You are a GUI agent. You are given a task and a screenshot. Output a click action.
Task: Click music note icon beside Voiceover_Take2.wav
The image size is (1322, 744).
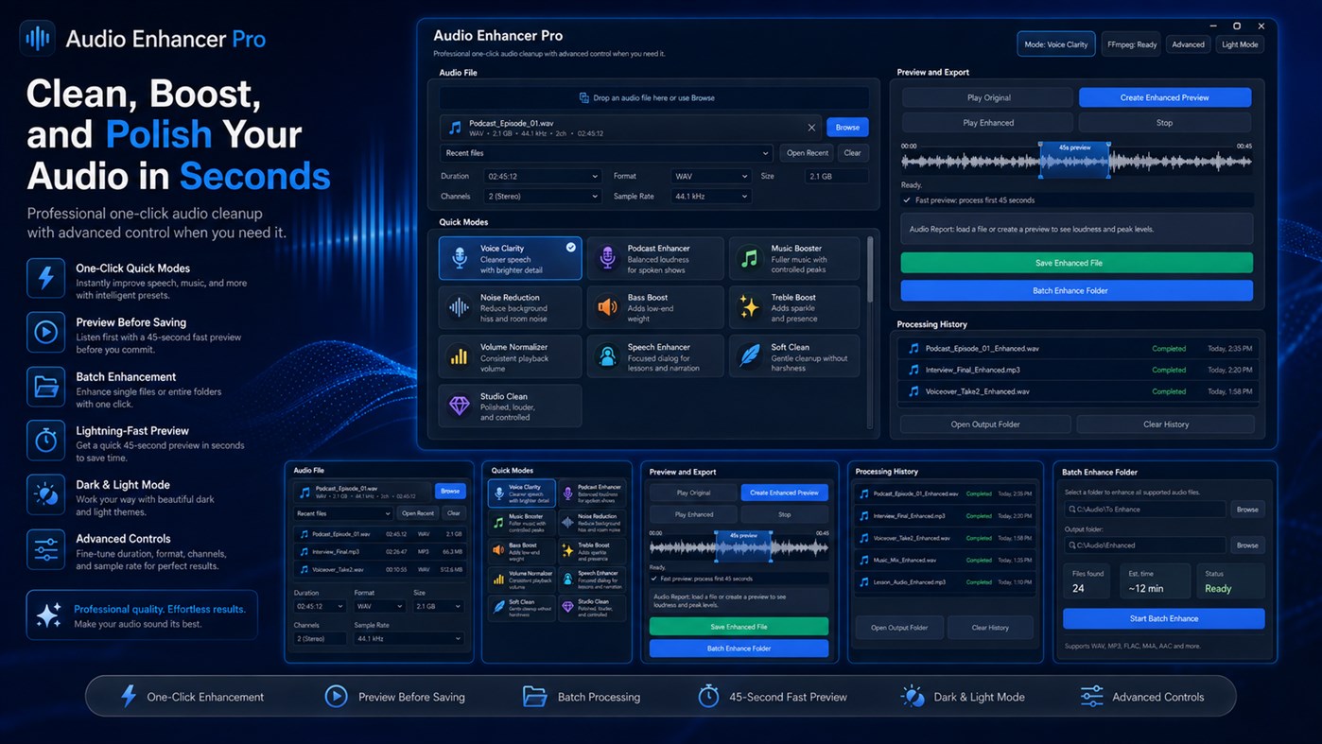(304, 569)
